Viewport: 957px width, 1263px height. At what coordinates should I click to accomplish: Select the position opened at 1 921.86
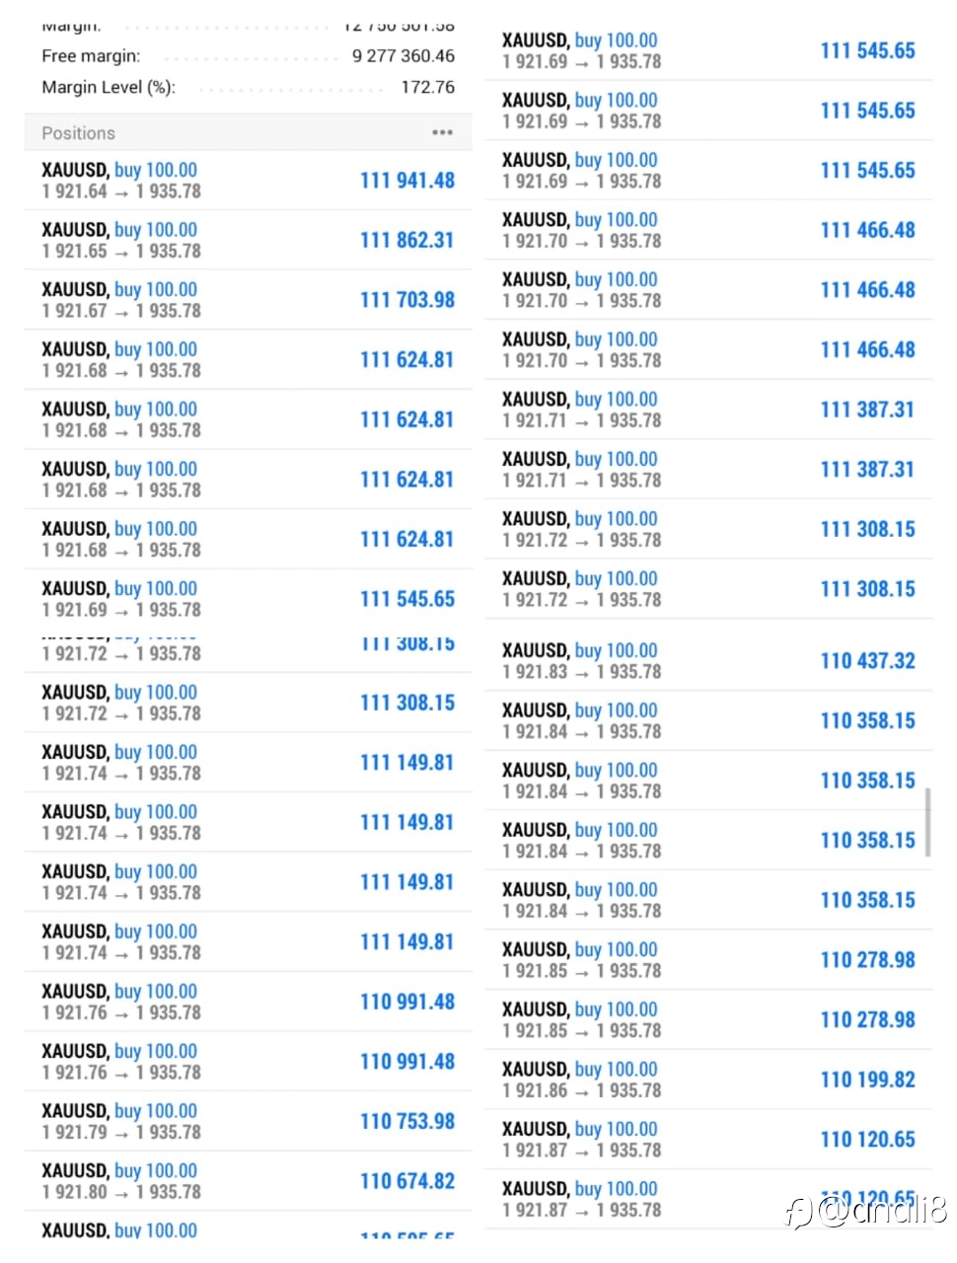point(708,1079)
